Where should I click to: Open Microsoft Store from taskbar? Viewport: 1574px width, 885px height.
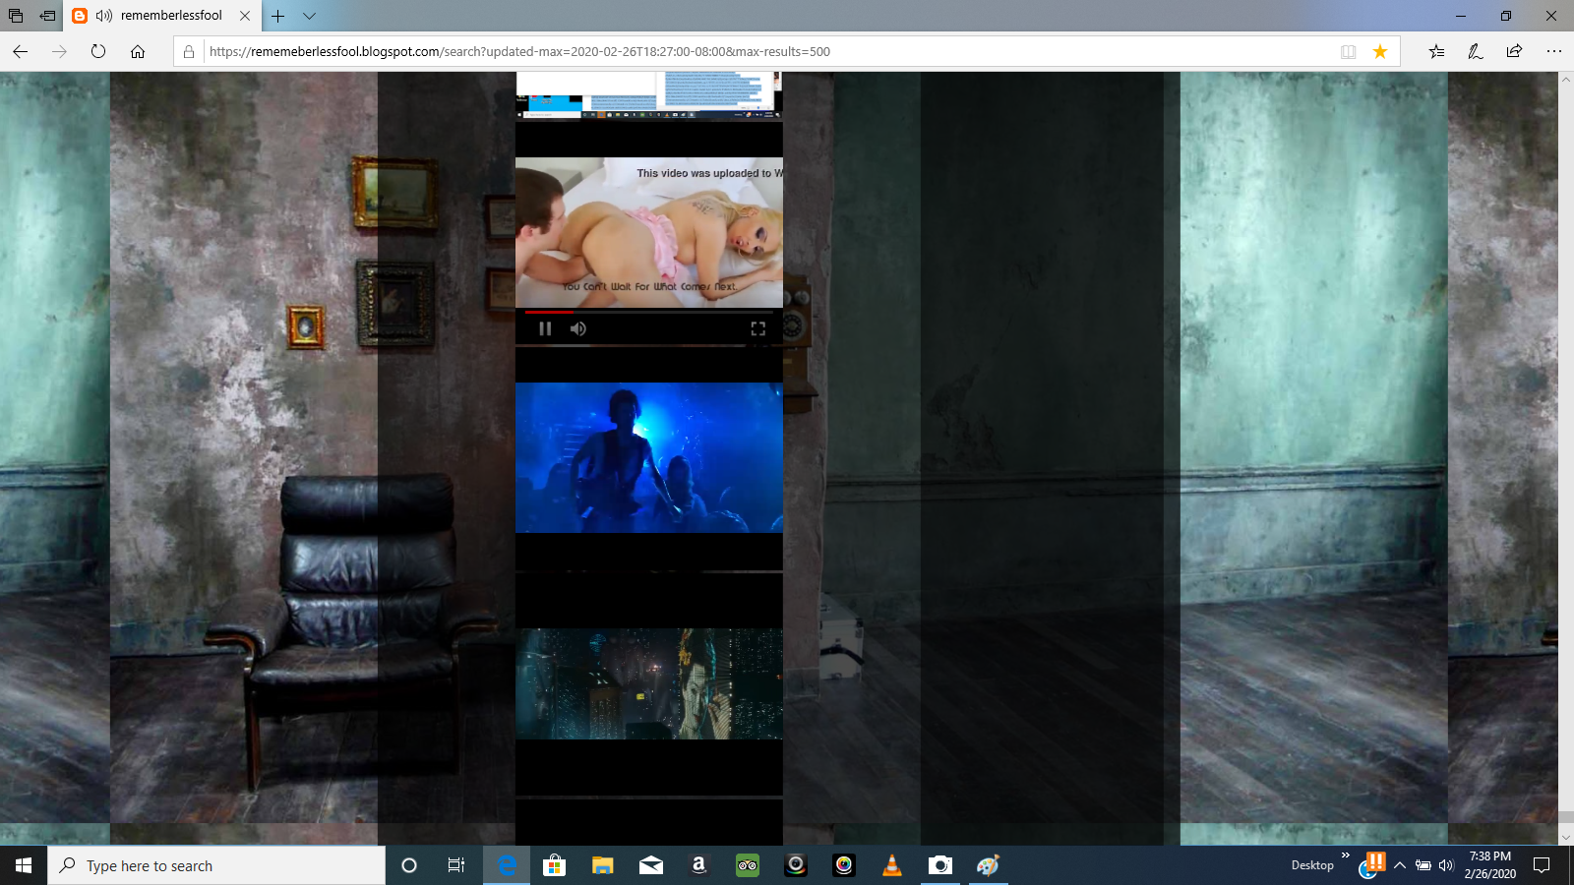555,865
